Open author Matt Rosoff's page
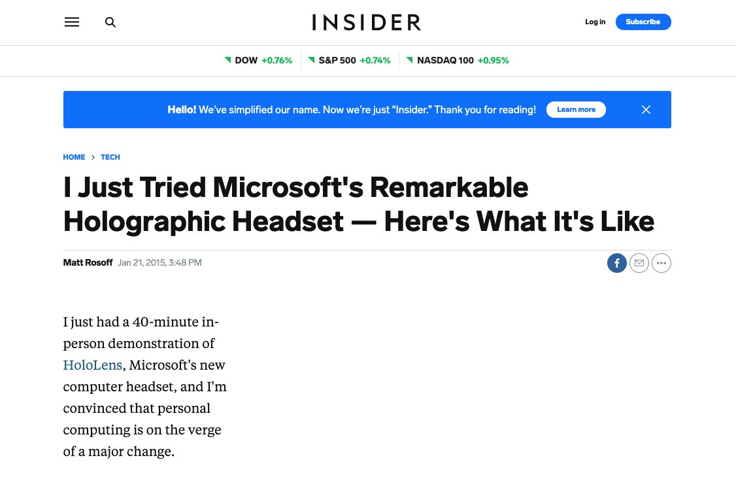Screen dimensions: 736x477 (88, 263)
